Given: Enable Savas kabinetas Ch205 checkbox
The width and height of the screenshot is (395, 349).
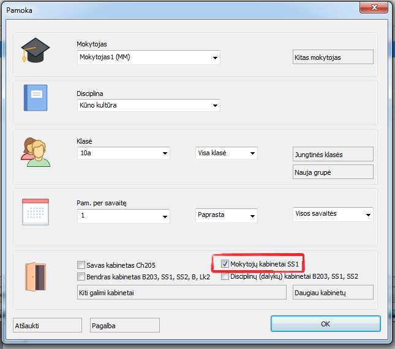Looking at the screenshot, I should (81, 265).
